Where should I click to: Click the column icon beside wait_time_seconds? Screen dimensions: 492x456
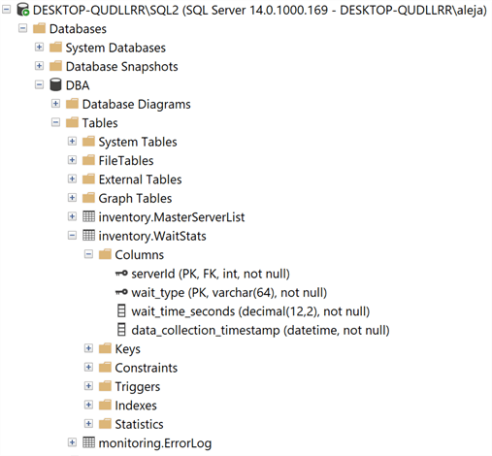121,310
